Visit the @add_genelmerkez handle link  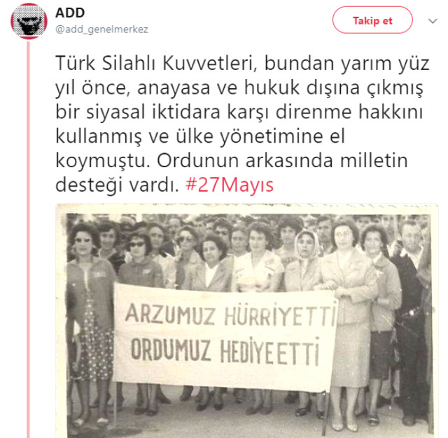coord(101,29)
